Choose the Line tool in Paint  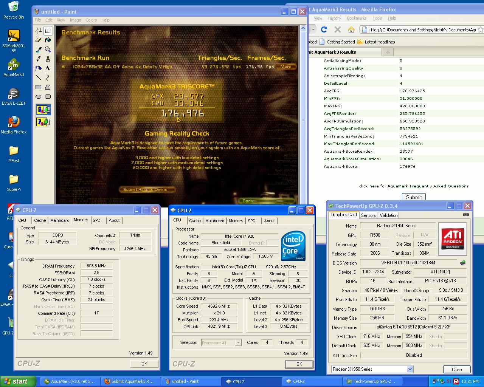pos(39,78)
